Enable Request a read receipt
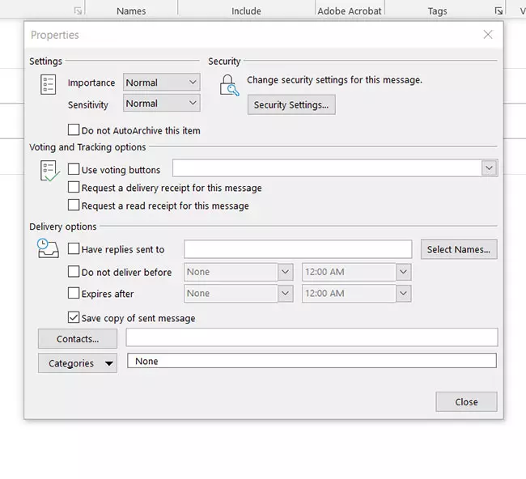526x479 pixels. click(x=74, y=206)
